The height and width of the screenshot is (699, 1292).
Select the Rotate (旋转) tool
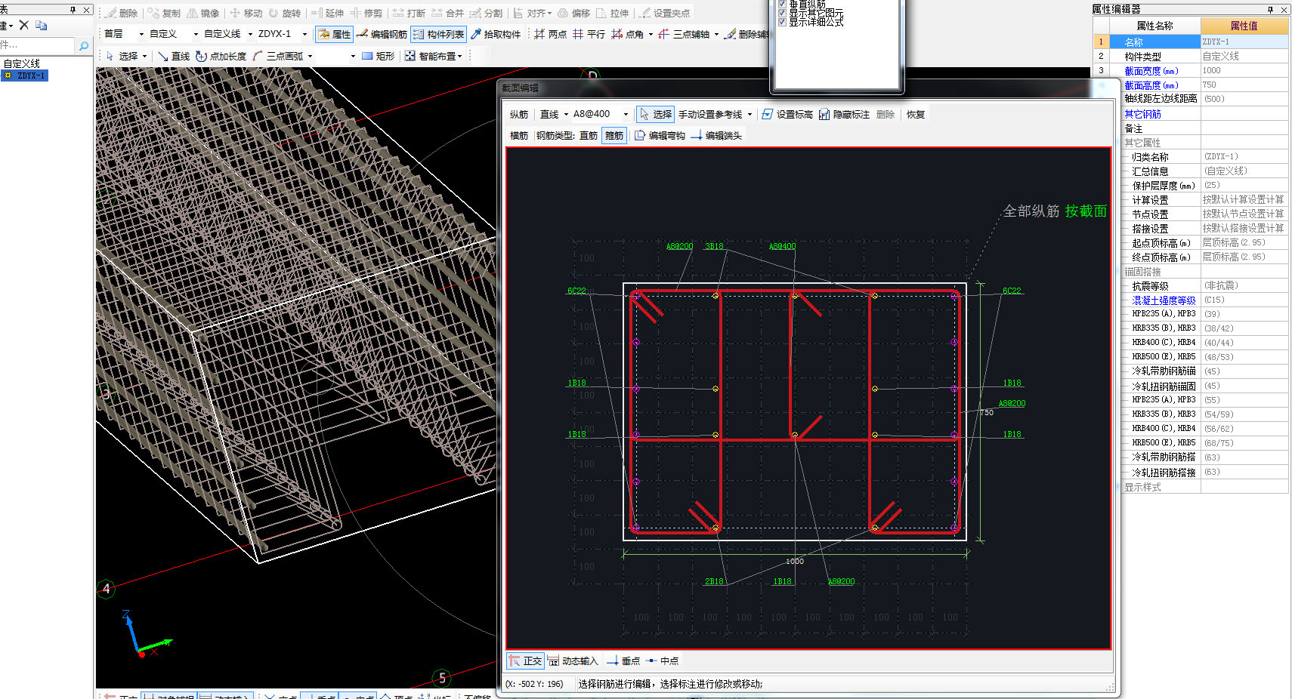pos(284,13)
